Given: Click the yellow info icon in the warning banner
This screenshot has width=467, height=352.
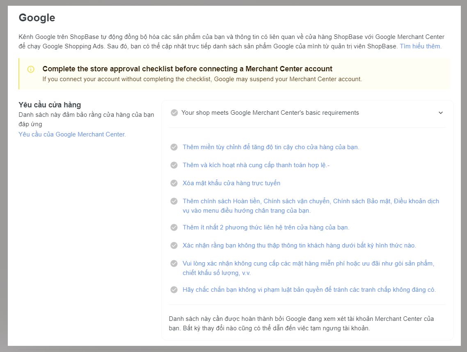Looking at the screenshot, I should click(31, 69).
